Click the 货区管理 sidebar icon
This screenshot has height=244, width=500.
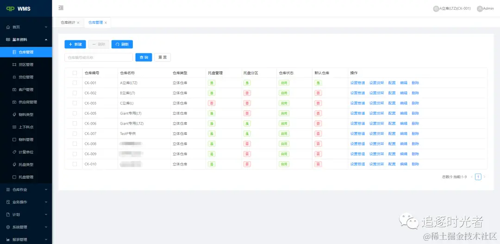tap(14, 64)
